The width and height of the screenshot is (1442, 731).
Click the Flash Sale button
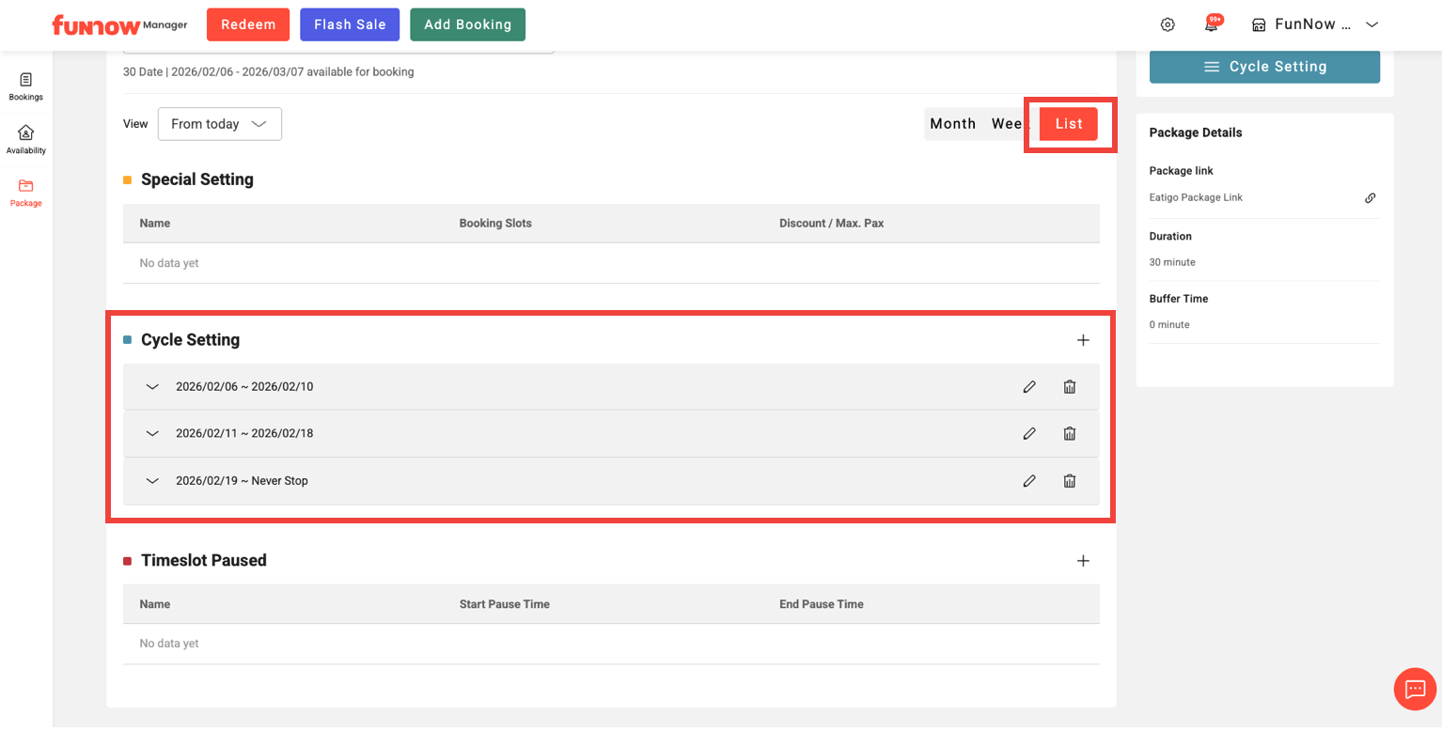point(350,25)
